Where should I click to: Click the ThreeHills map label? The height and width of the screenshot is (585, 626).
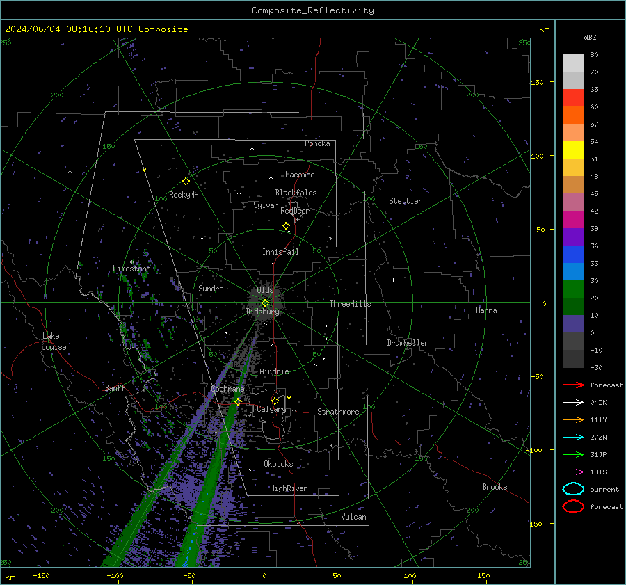click(350, 304)
